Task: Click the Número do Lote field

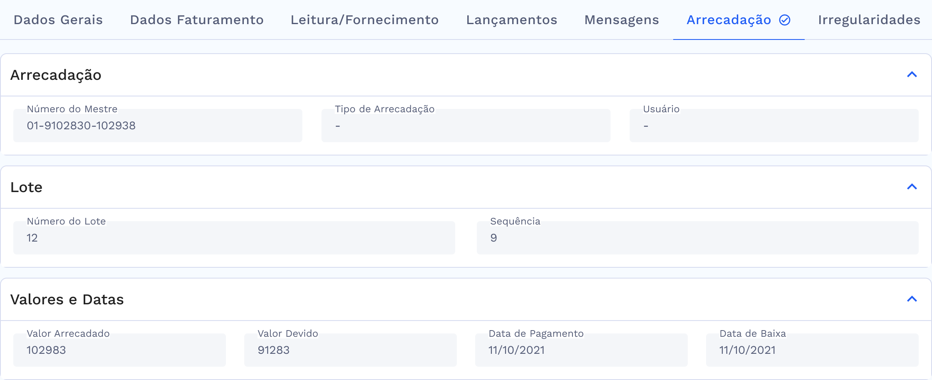Action: pos(234,238)
